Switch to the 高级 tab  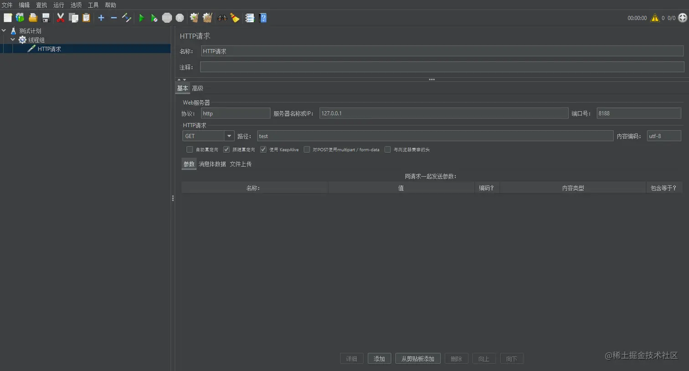click(197, 88)
